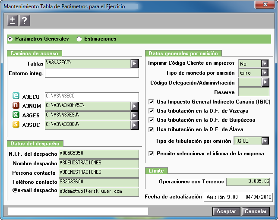Close the dialog window
Screen dimensions: 278x220
coord(265,4)
